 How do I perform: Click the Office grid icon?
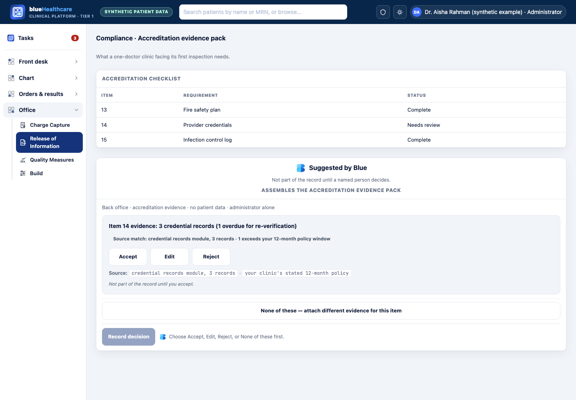(11, 110)
